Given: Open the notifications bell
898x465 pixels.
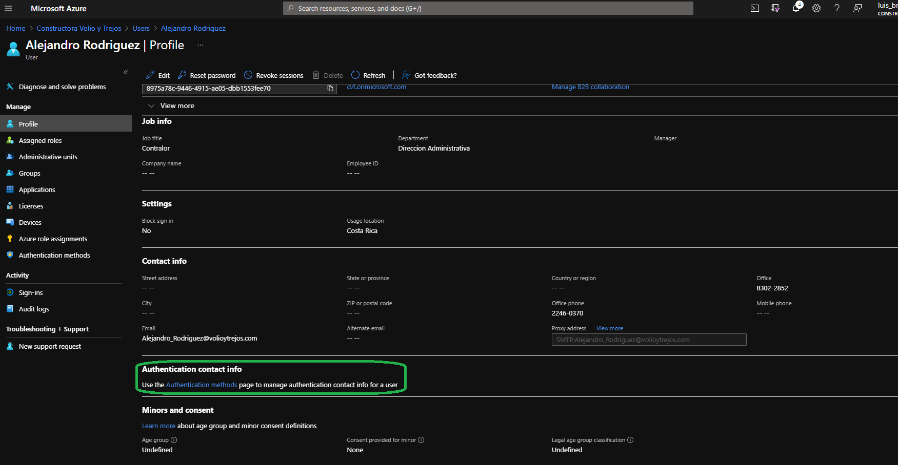Looking at the screenshot, I should 796,8.
